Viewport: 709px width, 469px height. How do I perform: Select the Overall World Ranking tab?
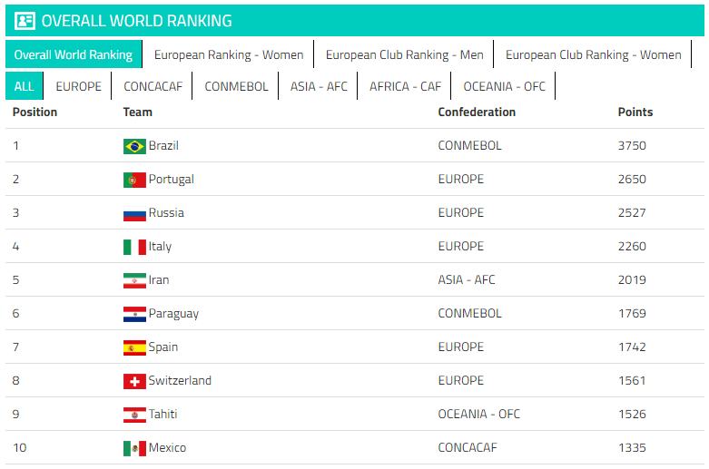coord(74,54)
